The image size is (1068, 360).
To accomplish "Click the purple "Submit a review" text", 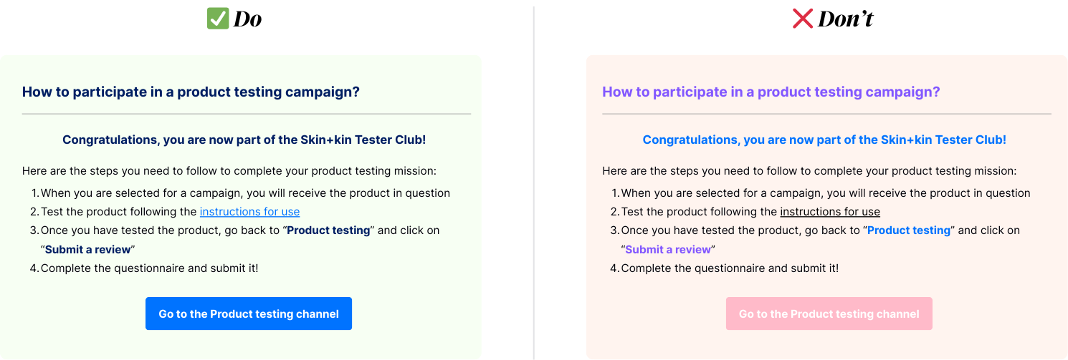I will 668,250.
